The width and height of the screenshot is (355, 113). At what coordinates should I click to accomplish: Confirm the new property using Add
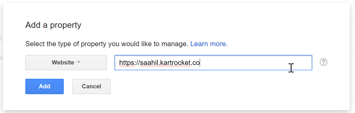click(x=45, y=86)
